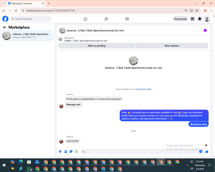Click the voice clip microphone icon

pyautogui.click(x=60, y=151)
